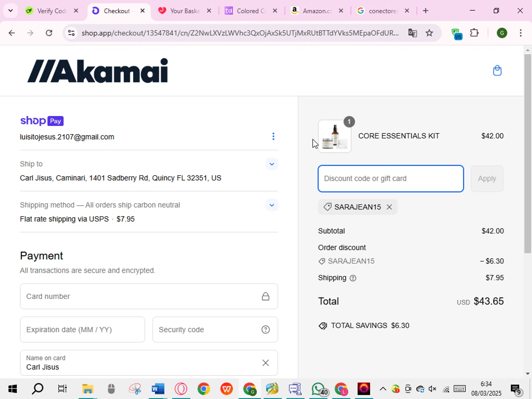This screenshot has height=399, width=532.
Task: Switch to the conectores Google tab
Action: [x=383, y=11]
